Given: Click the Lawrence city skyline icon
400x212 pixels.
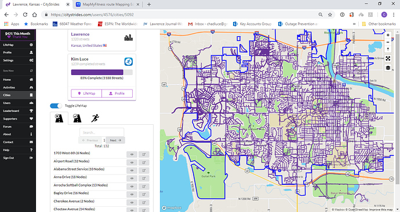Looking at the screenshot, I should tap(128, 38).
